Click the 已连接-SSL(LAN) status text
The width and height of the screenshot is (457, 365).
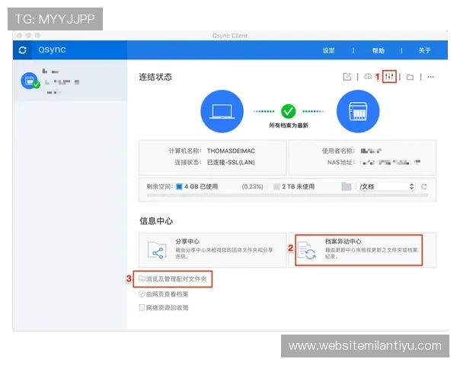231,163
